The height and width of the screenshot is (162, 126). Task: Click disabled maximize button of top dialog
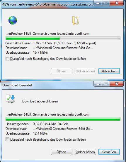point(106,3)
